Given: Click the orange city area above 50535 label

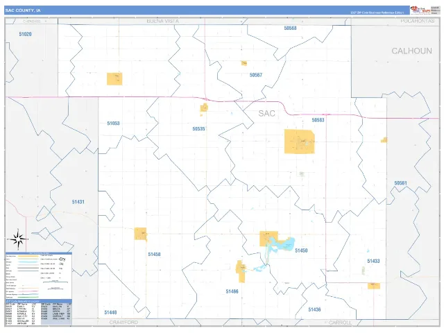Looking at the screenshot, I should 204,108.
